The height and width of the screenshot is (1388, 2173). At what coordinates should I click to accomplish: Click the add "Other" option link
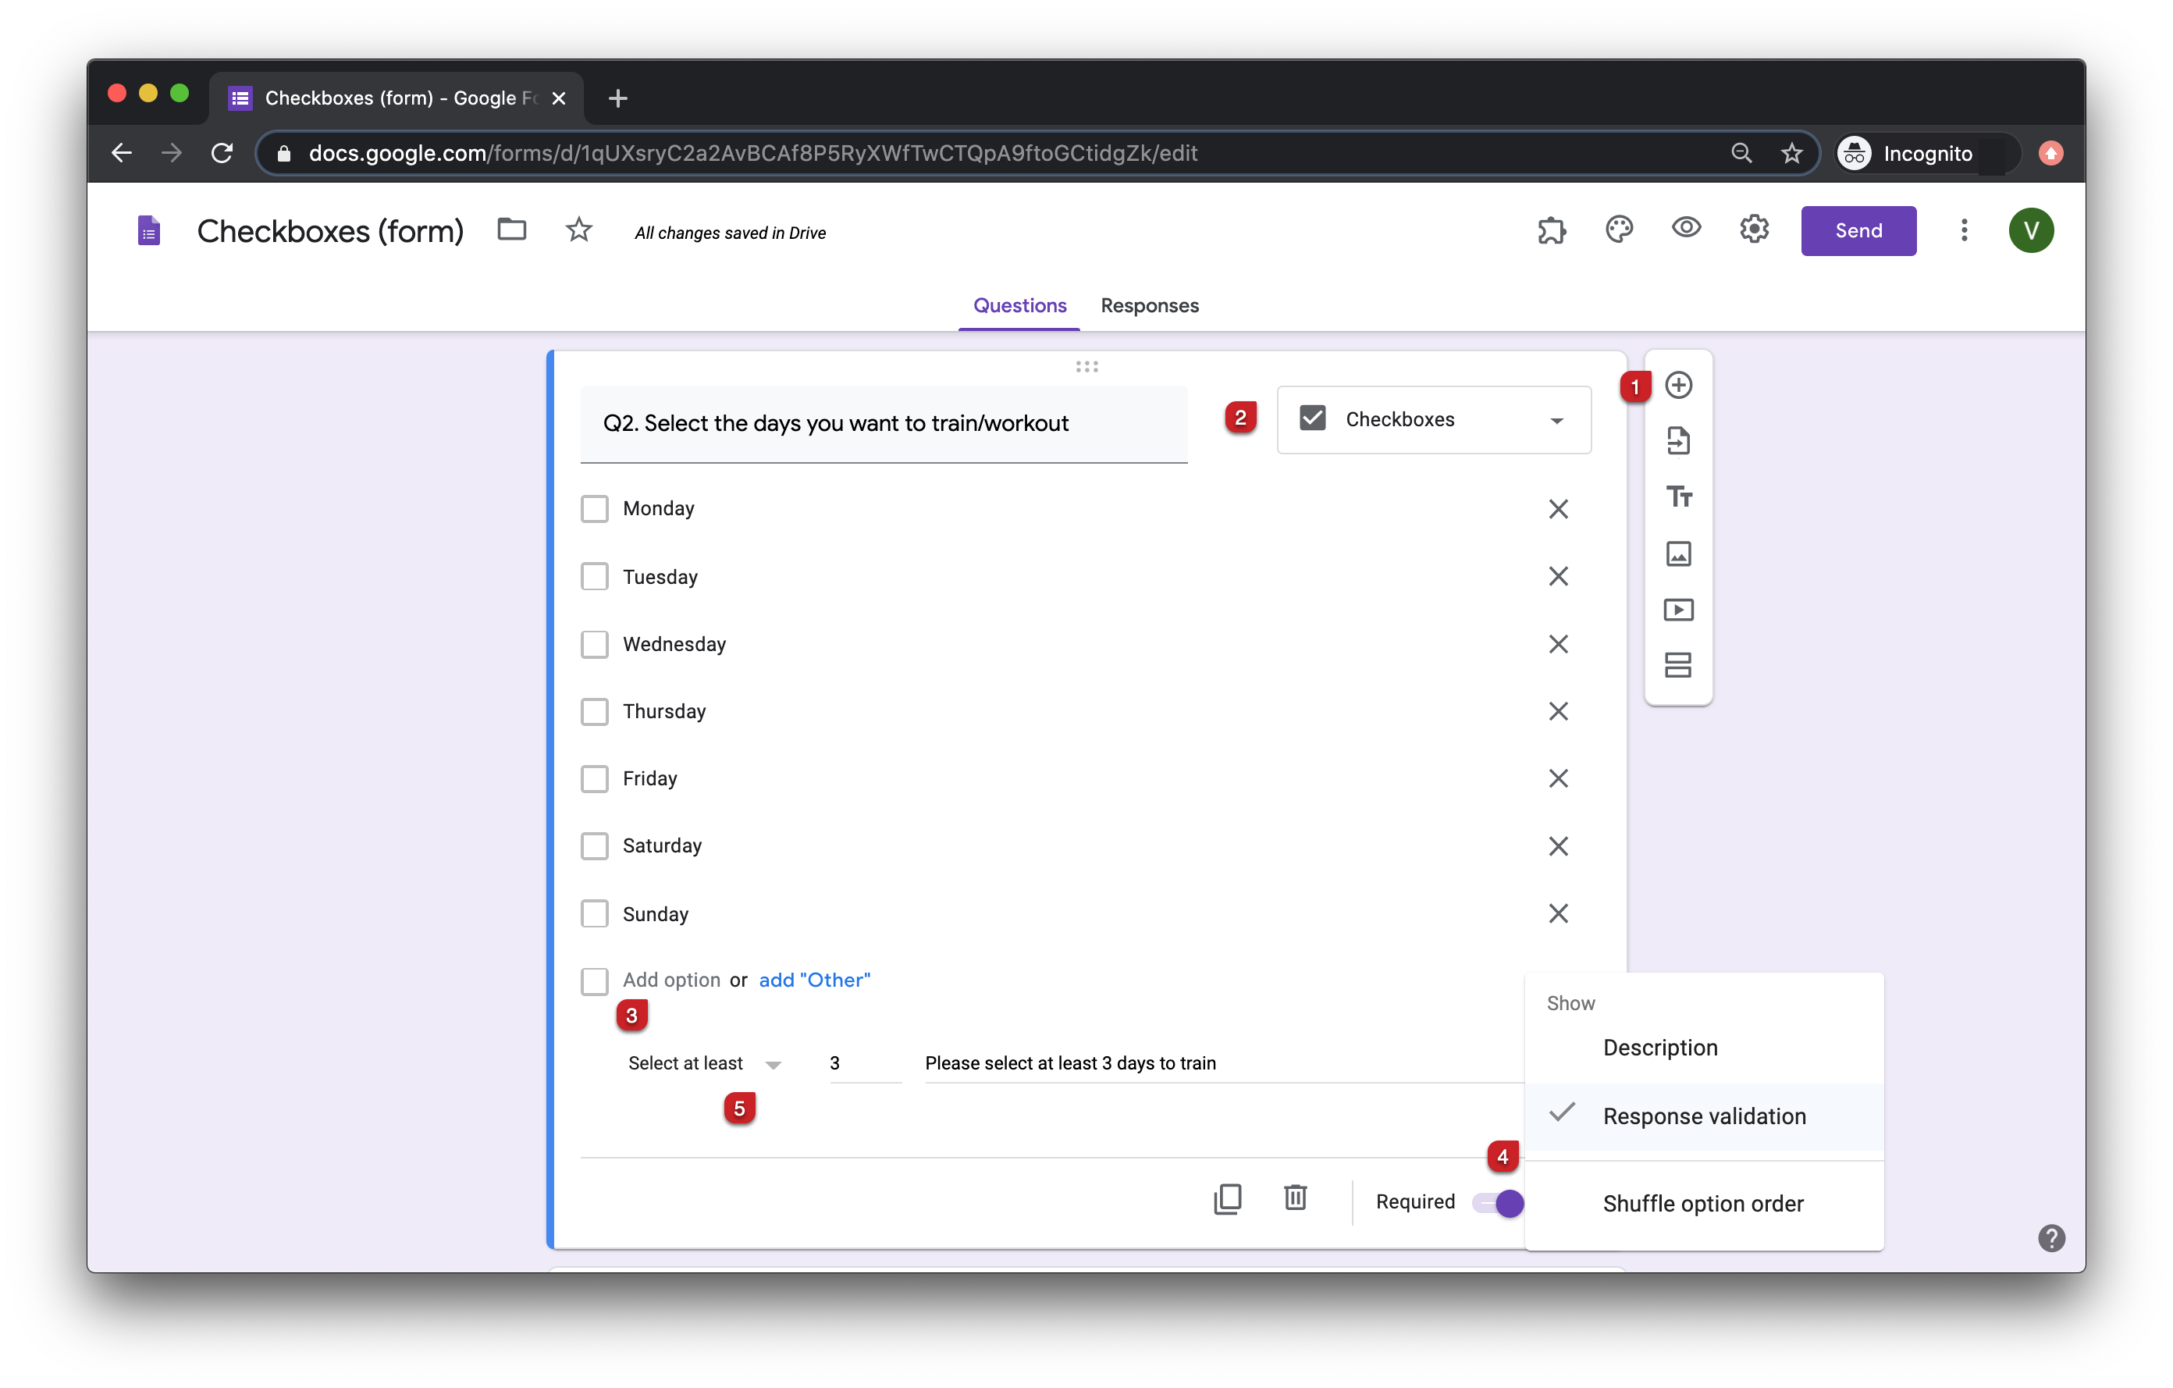pos(814,979)
